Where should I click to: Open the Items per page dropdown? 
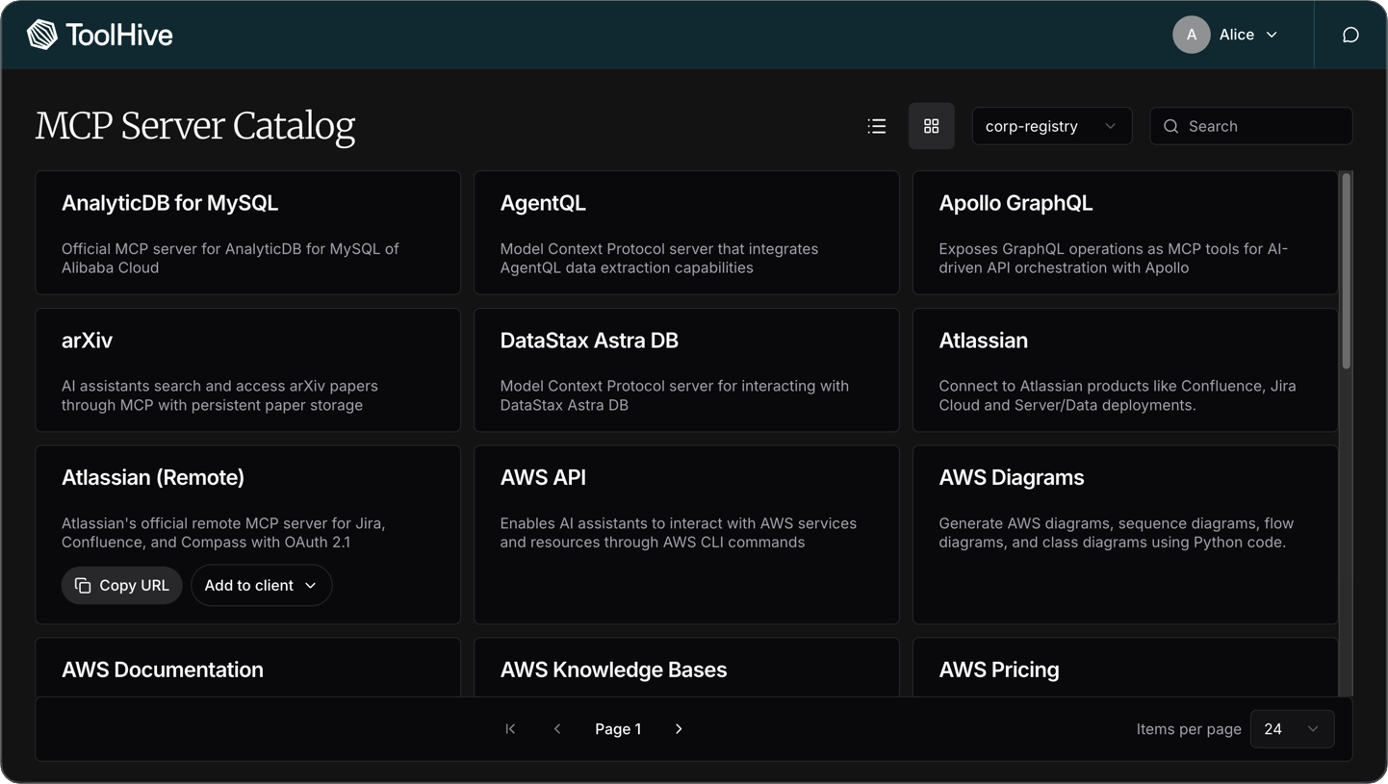coord(1292,729)
